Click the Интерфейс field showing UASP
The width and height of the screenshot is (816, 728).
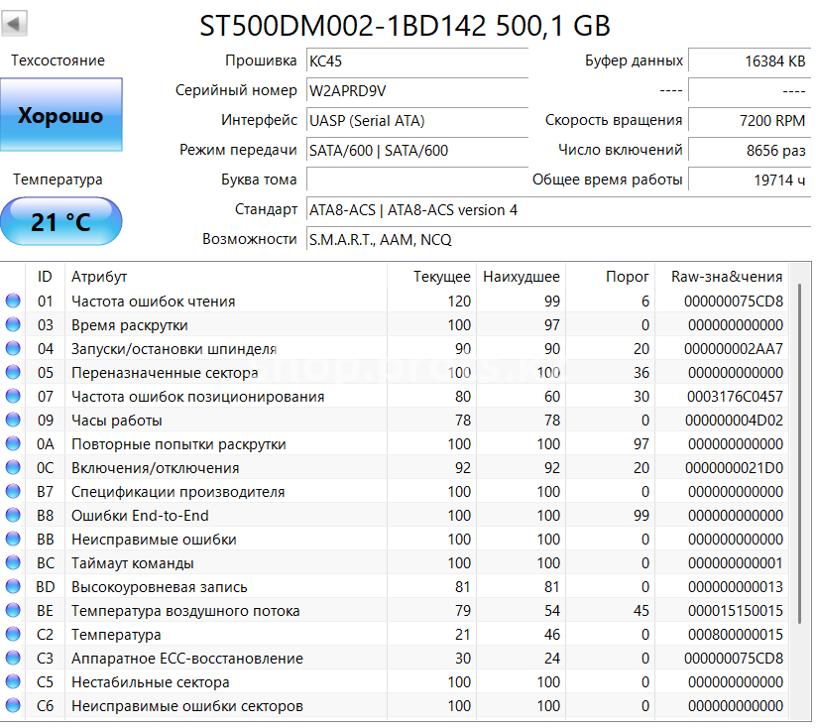point(416,120)
